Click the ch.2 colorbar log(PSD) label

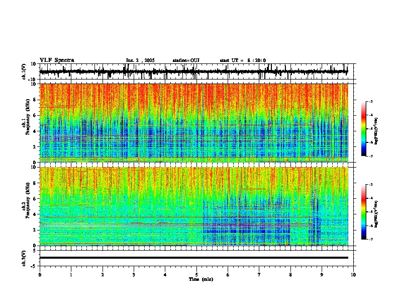pos(376,214)
